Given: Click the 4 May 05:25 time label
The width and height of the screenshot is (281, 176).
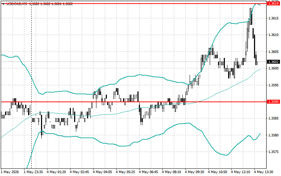Looking at the screenshot, I should [126, 172].
